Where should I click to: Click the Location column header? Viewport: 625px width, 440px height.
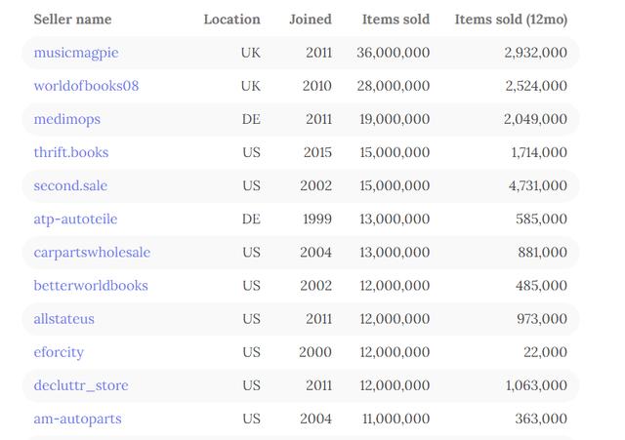232,20
